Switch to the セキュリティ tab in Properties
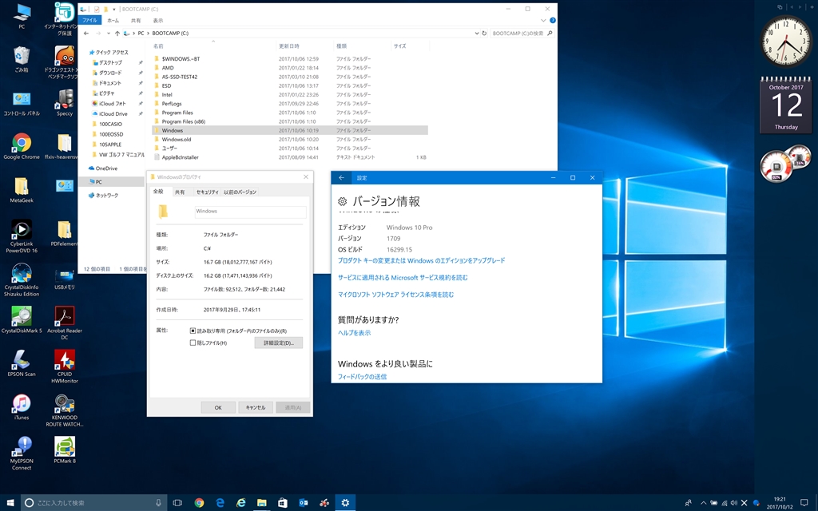 pyautogui.click(x=207, y=192)
